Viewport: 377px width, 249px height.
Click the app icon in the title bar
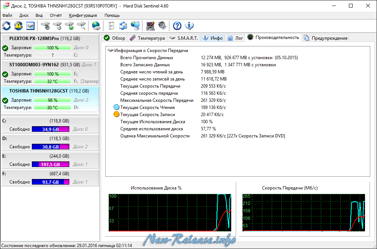tap(6, 6)
